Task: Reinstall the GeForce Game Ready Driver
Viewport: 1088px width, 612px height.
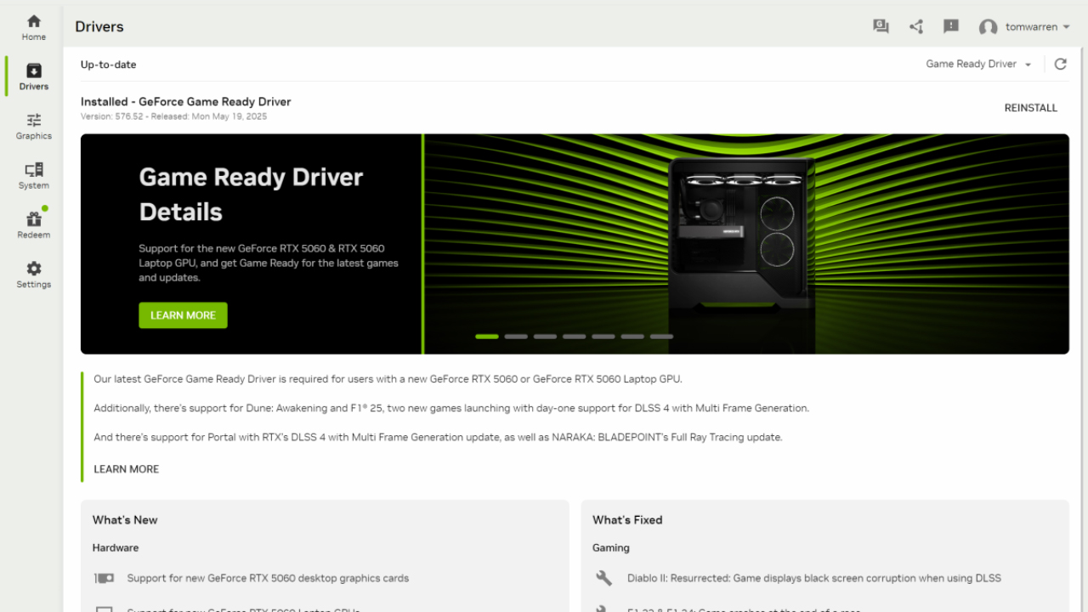Action: (x=1031, y=108)
